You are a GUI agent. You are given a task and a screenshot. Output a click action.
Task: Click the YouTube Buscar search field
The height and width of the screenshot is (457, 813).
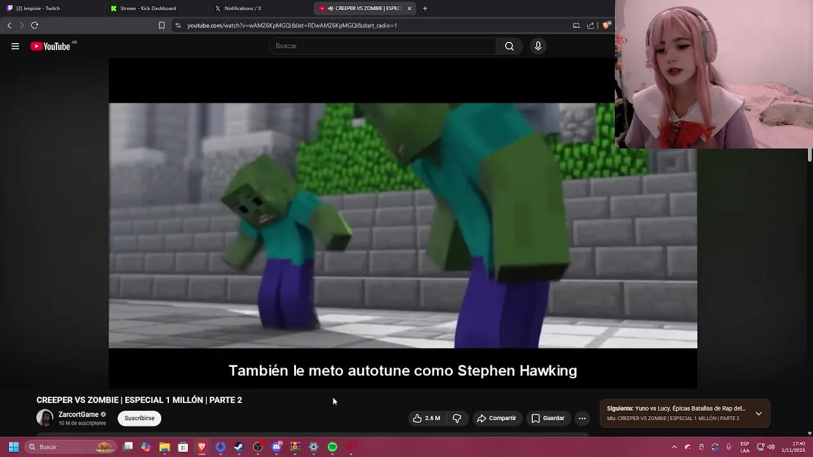383,46
